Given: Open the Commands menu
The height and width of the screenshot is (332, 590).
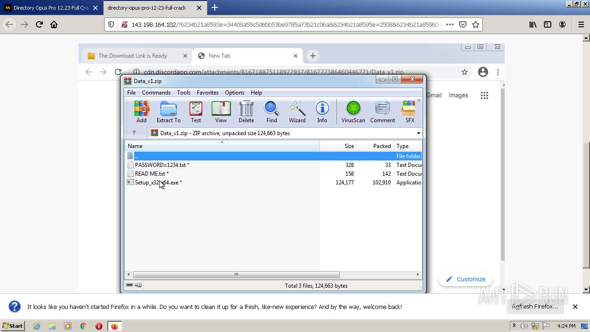Looking at the screenshot, I should click(156, 93).
